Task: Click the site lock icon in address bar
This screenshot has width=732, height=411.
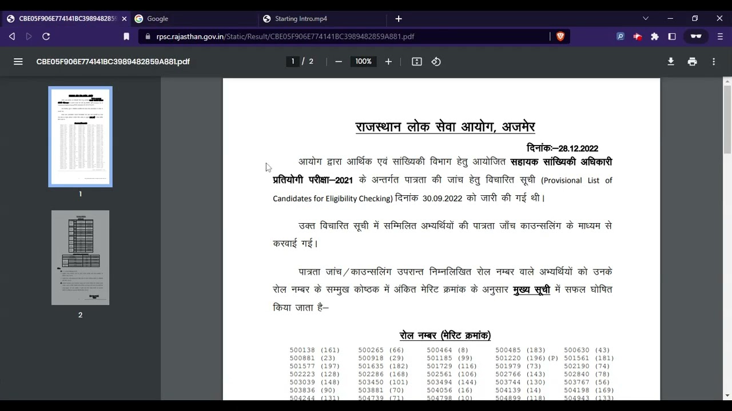Action: (x=148, y=37)
